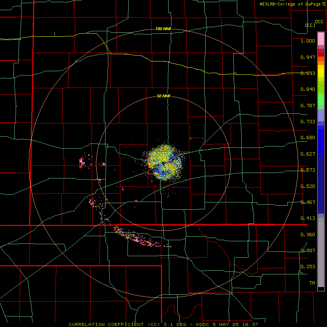Select the 0.467 color scale value
Image resolution: width=327 pixels, height=327 pixels.
coord(308,202)
